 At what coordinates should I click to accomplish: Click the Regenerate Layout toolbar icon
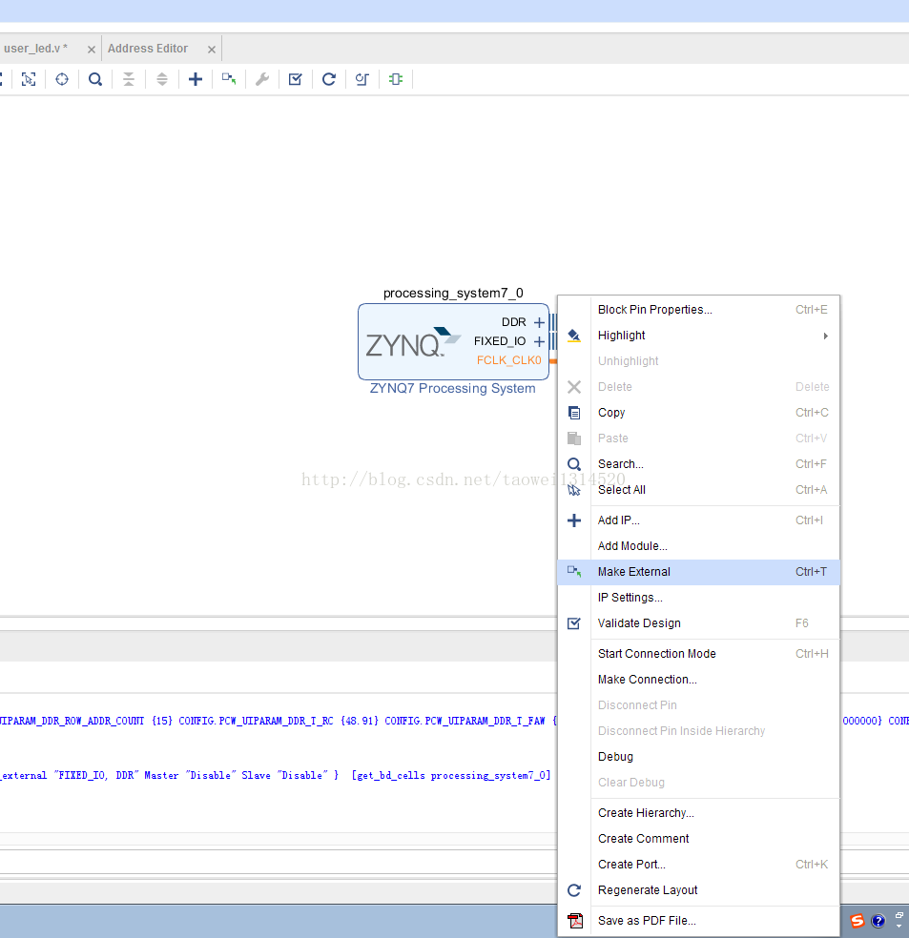pyautogui.click(x=329, y=79)
